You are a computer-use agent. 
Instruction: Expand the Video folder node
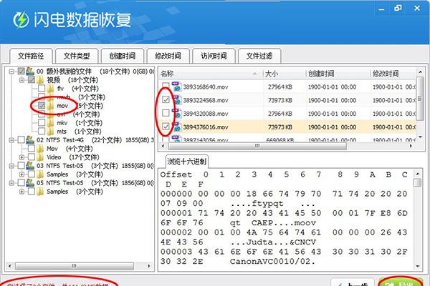click(x=21, y=157)
